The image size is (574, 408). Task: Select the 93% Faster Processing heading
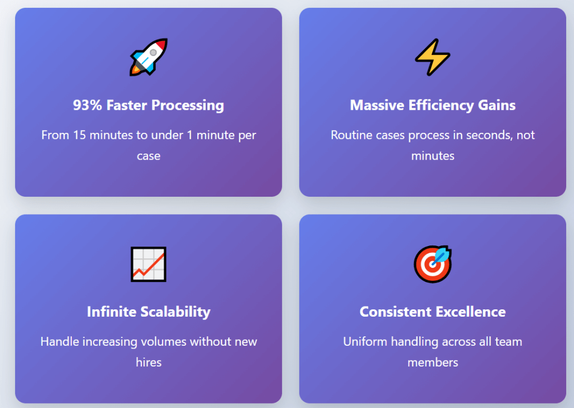tap(149, 105)
